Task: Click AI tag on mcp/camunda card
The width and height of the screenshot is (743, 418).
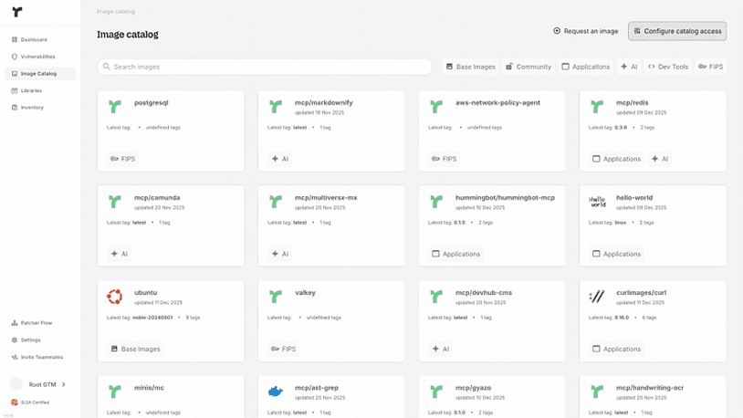Action: click(x=120, y=254)
